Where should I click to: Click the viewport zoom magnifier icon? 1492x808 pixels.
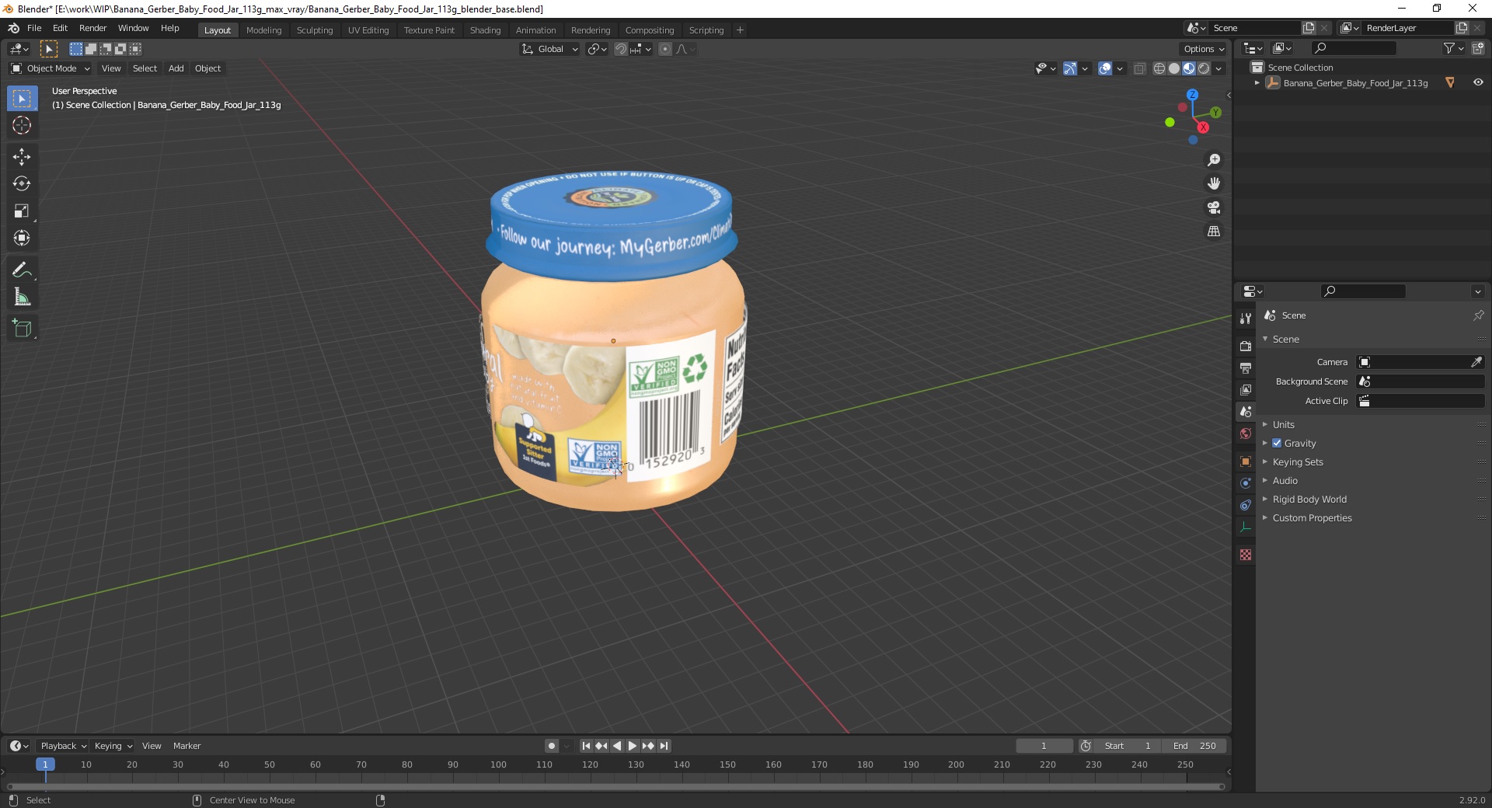pyautogui.click(x=1214, y=160)
